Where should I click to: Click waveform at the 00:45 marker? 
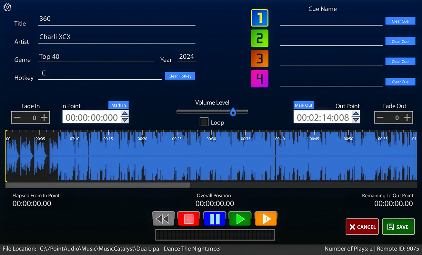(314, 139)
